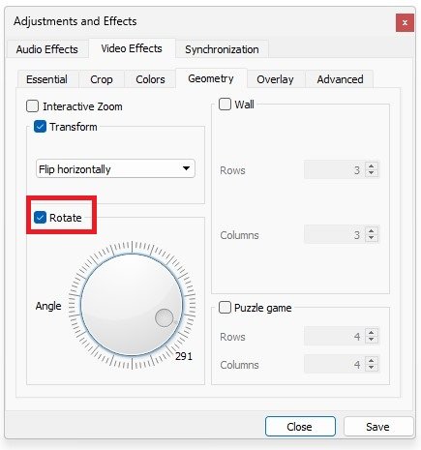Open the Colors tab
Screen dimensions: 421x450
150,79
